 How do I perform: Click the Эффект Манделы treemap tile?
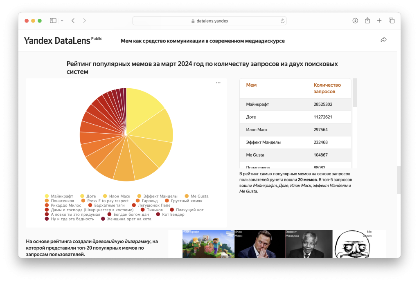[x=309, y=244]
